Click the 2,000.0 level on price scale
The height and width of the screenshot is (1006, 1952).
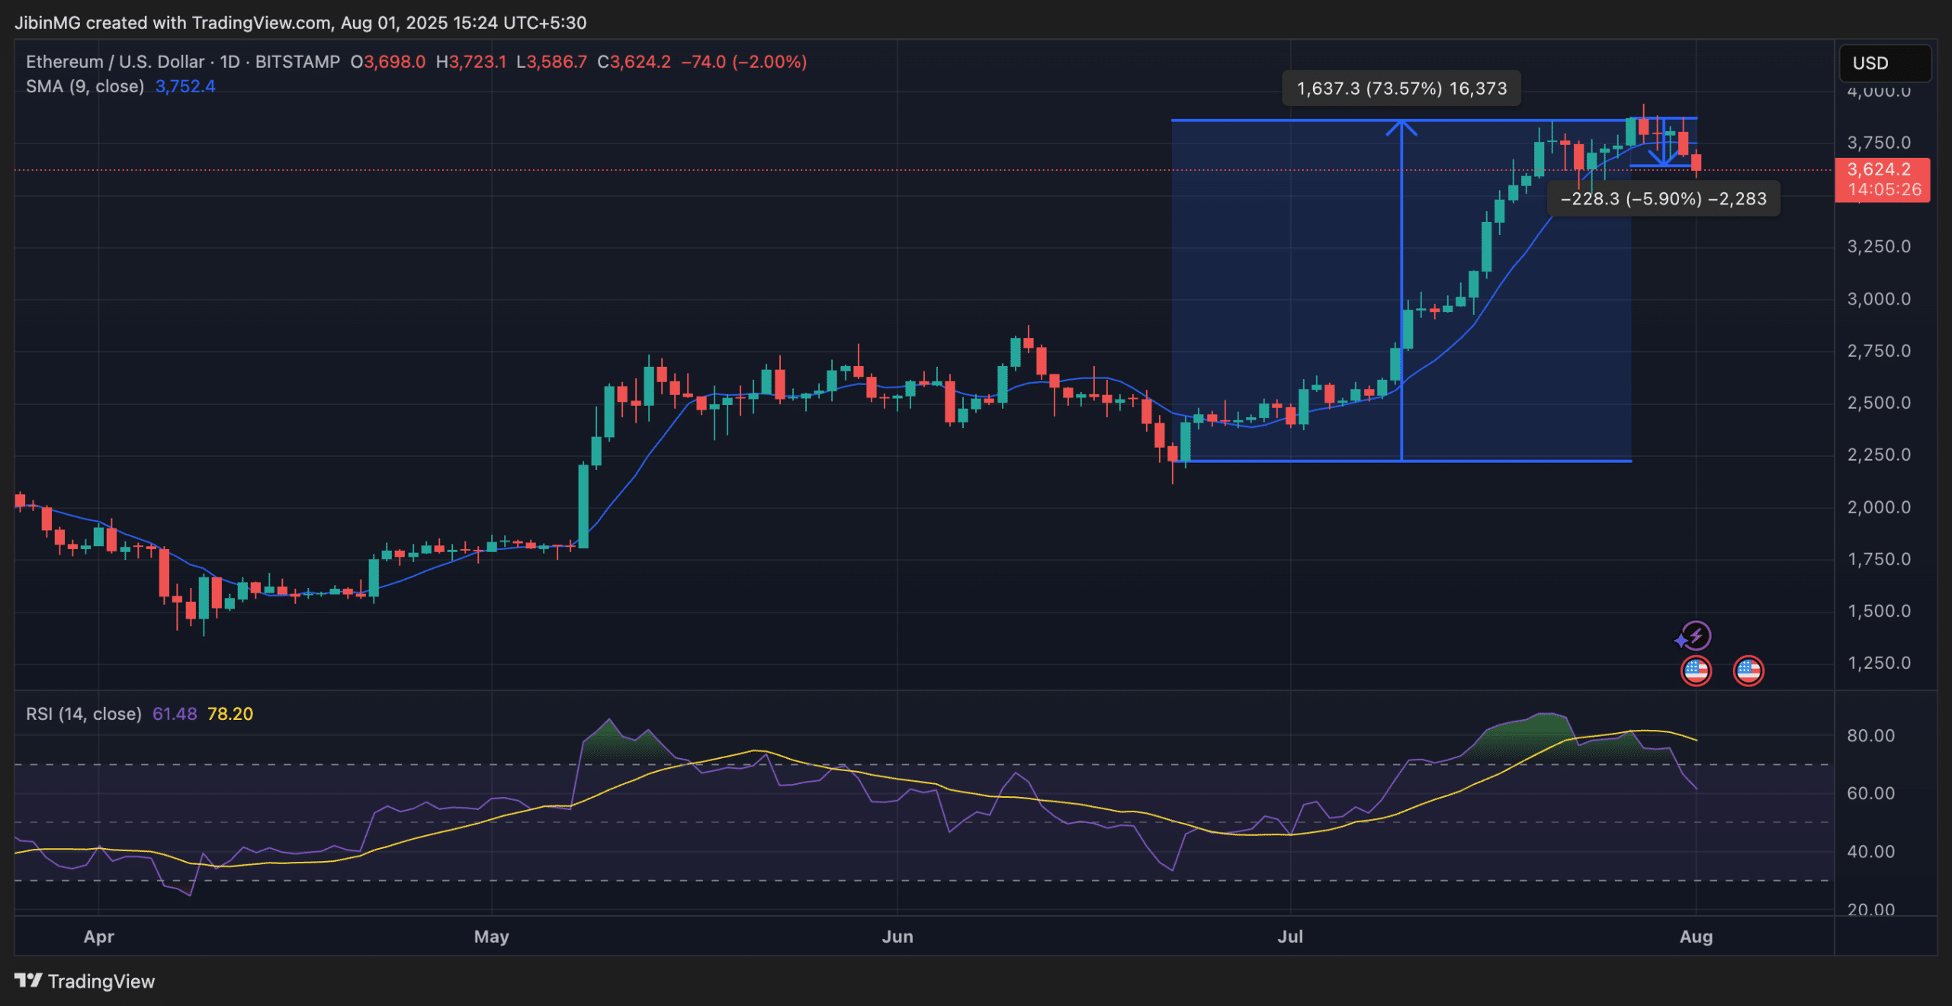point(1878,507)
